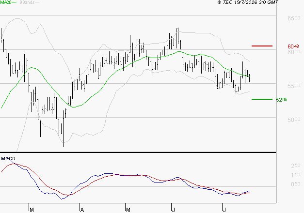Viewport: 304px width, 213px height.
Task: Click the 6500 price axis label
Action: [x=294, y=18]
